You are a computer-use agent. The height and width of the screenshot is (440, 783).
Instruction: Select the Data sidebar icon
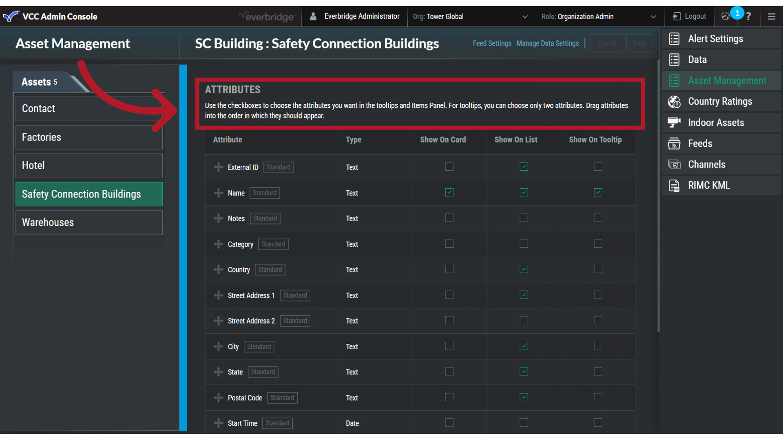pos(674,59)
